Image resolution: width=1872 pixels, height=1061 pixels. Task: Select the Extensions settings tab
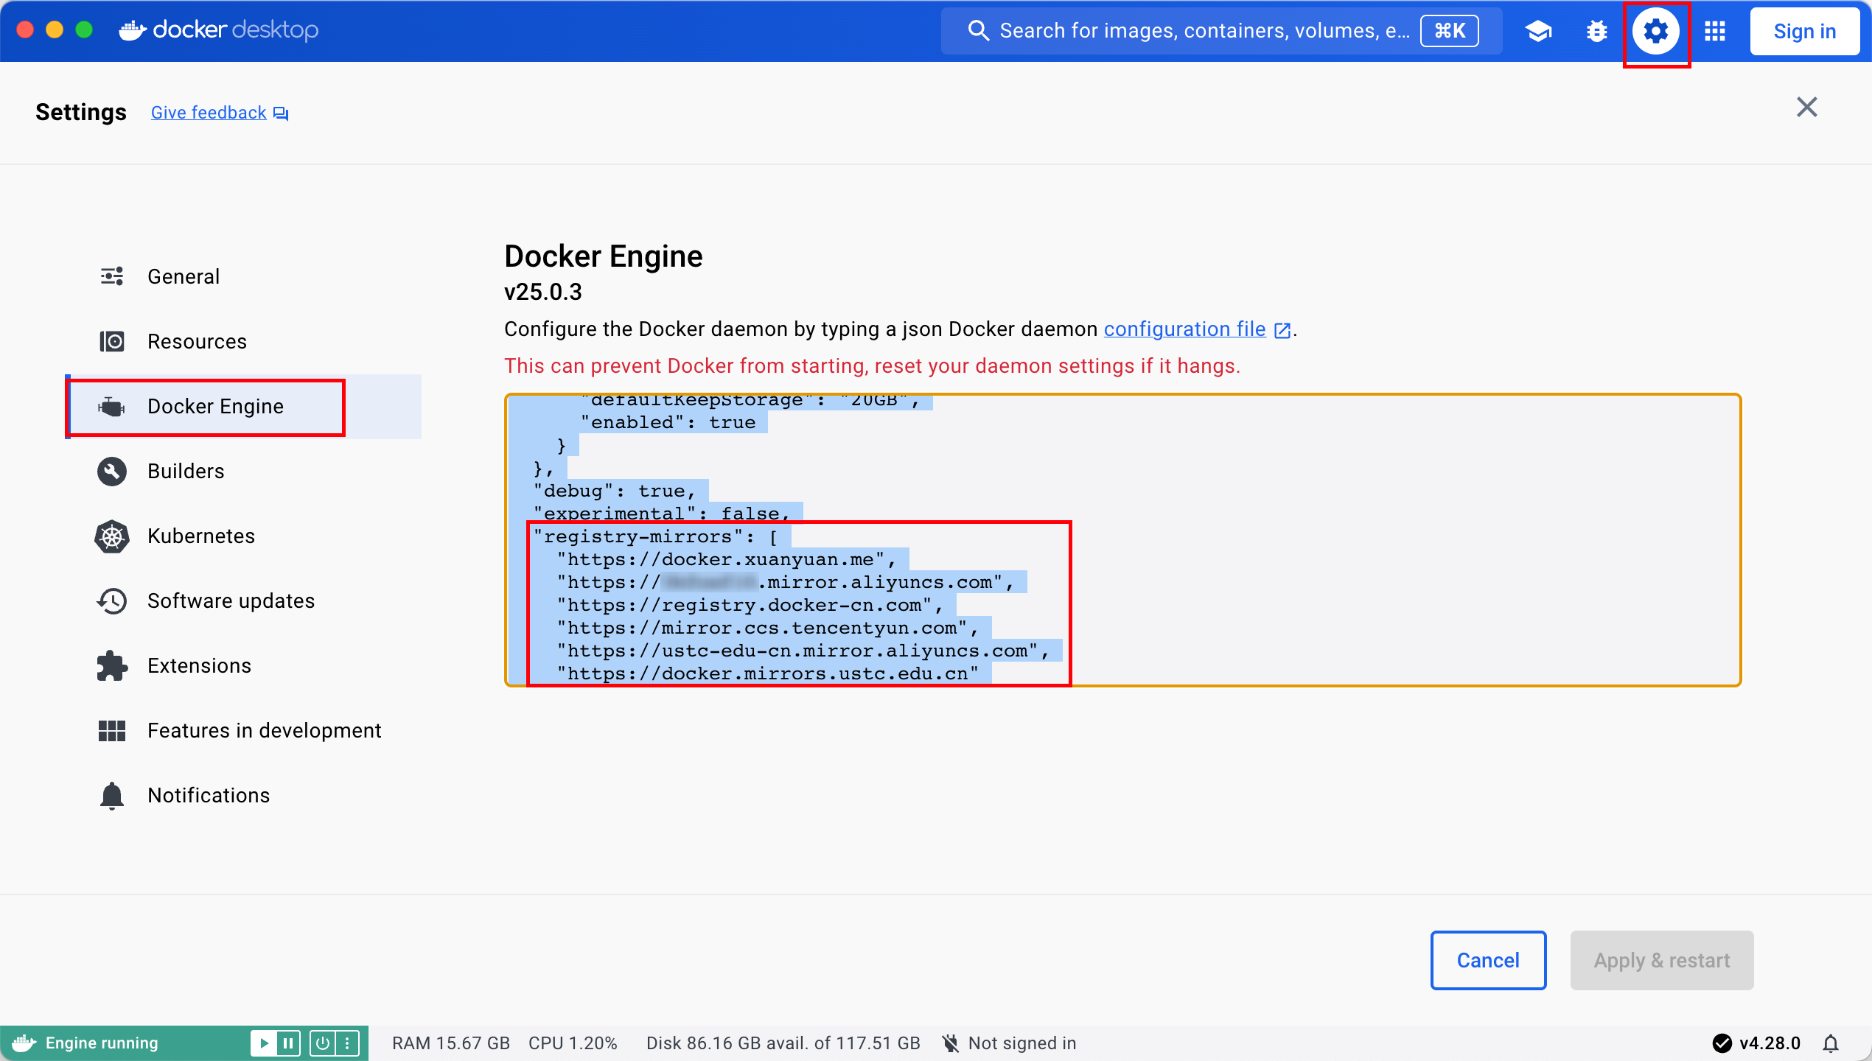(x=243, y=665)
